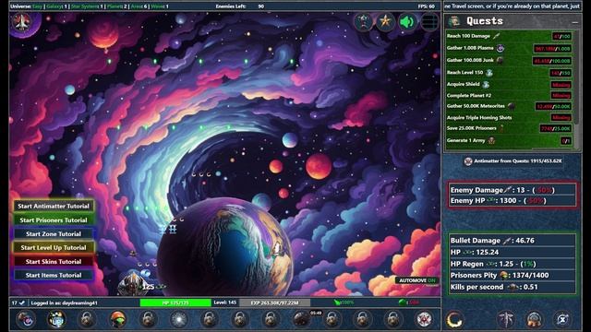Open the orange crescent moon icon
Image resolution: width=591 pixels, height=332 pixels.
click(454, 320)
